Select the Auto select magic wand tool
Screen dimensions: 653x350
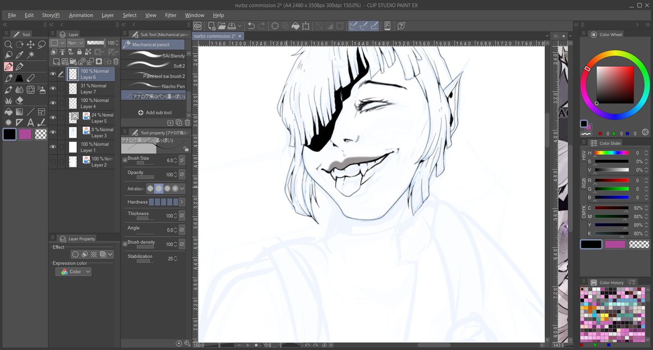pos(30,55)
